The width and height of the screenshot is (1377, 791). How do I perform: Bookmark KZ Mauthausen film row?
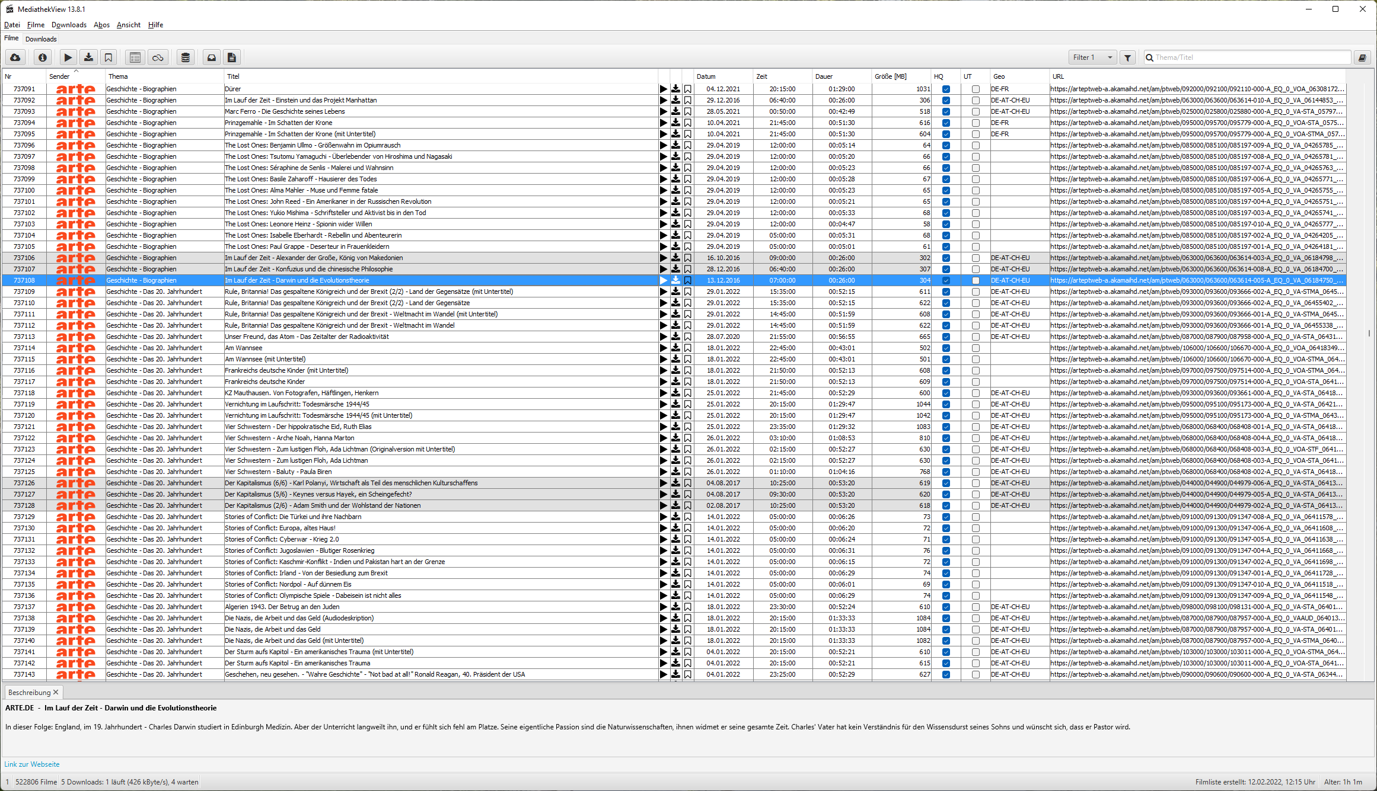688,393
